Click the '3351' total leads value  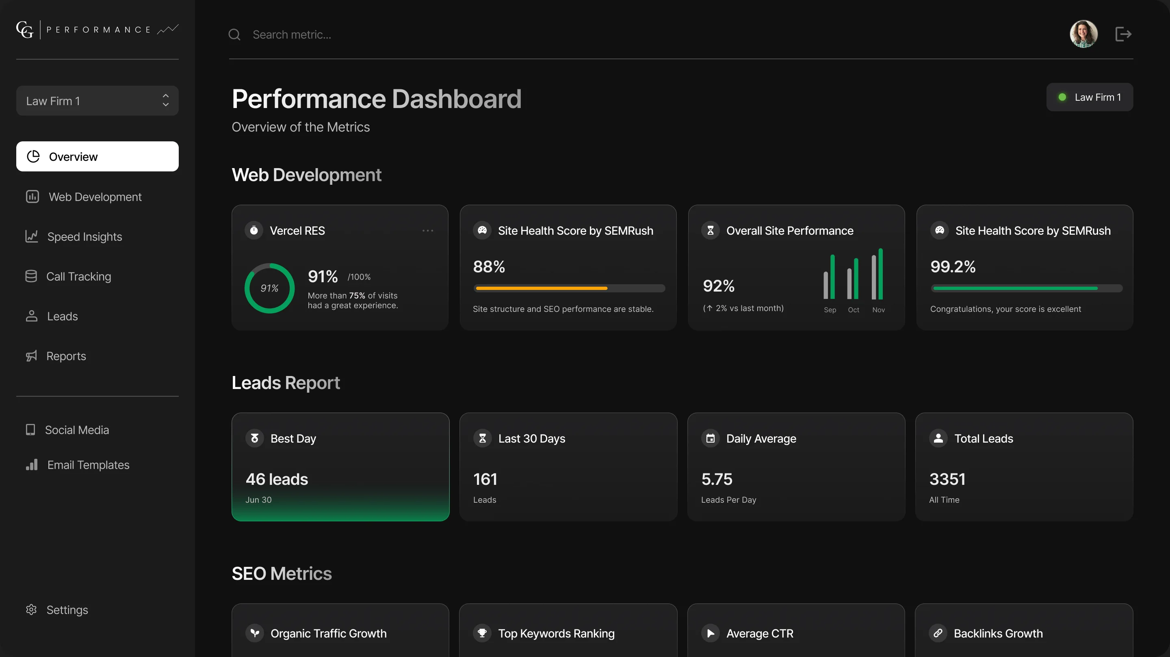coord(947,479)
